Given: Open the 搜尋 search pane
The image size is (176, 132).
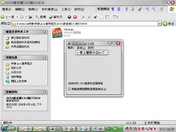Looking at the screenshot, I should pyautogui.click(x=41, y=17).
